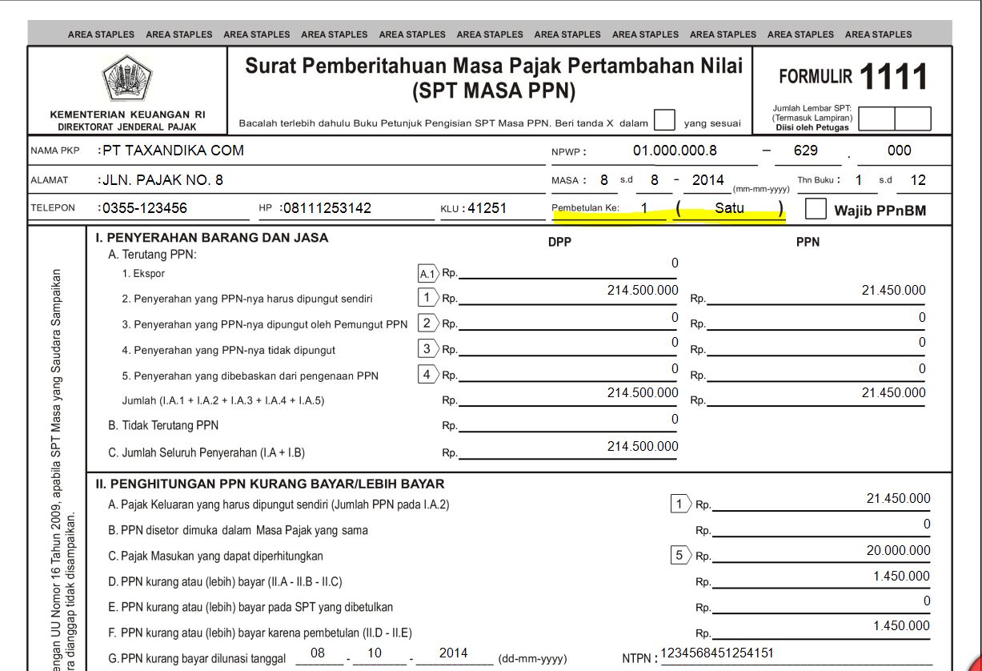This screenshot has width=982, height=671.
Task: Click the FORMULIR 1111 heading
Action: pos(853,77)
